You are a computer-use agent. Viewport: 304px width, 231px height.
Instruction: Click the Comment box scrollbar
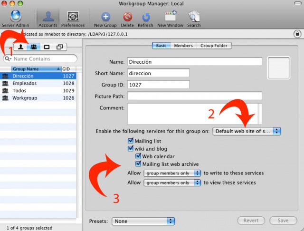coord(260,114)
